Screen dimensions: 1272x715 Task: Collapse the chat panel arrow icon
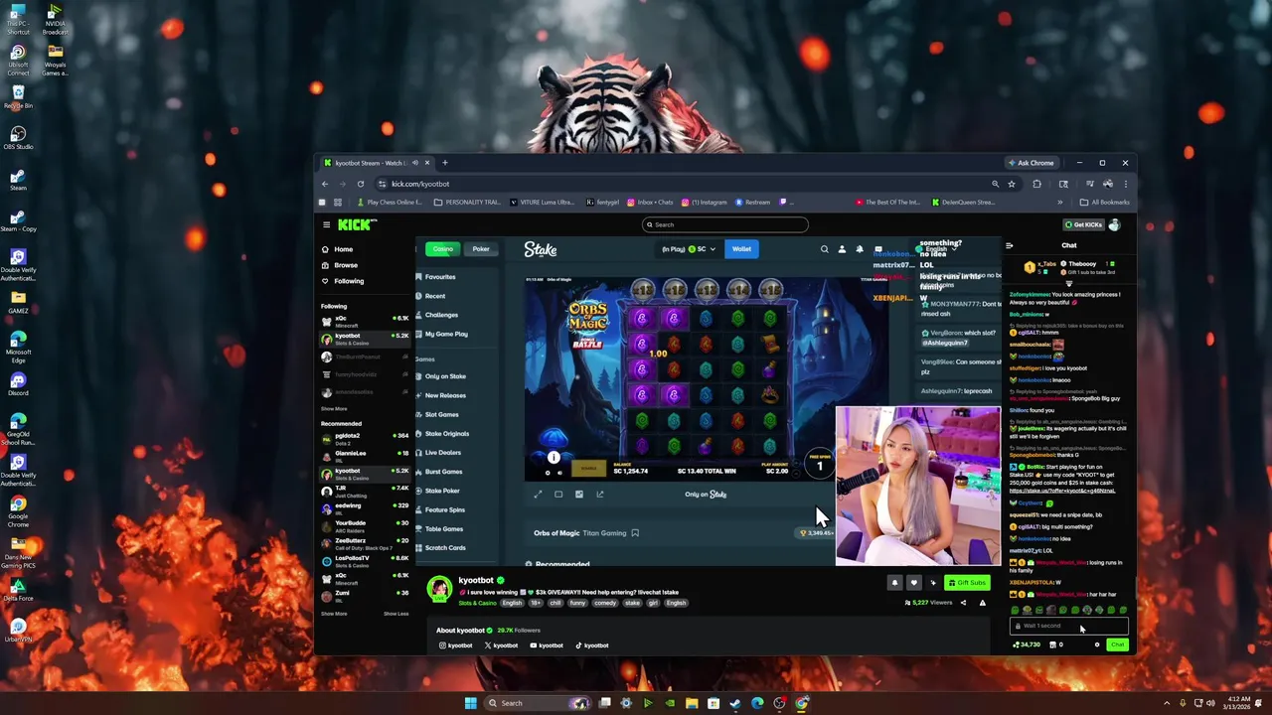(1010, 245)
